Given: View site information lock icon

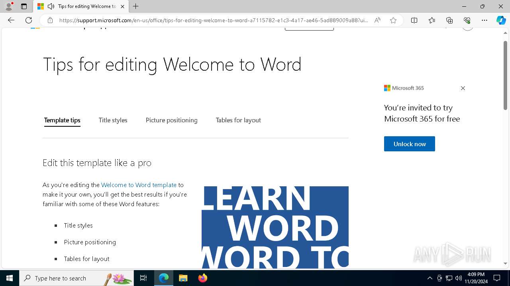Looking at the screenshot, I should click(x=50, y=20).
